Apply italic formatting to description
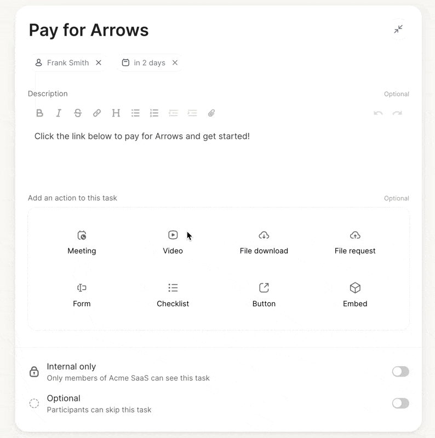 coord(59,113)
